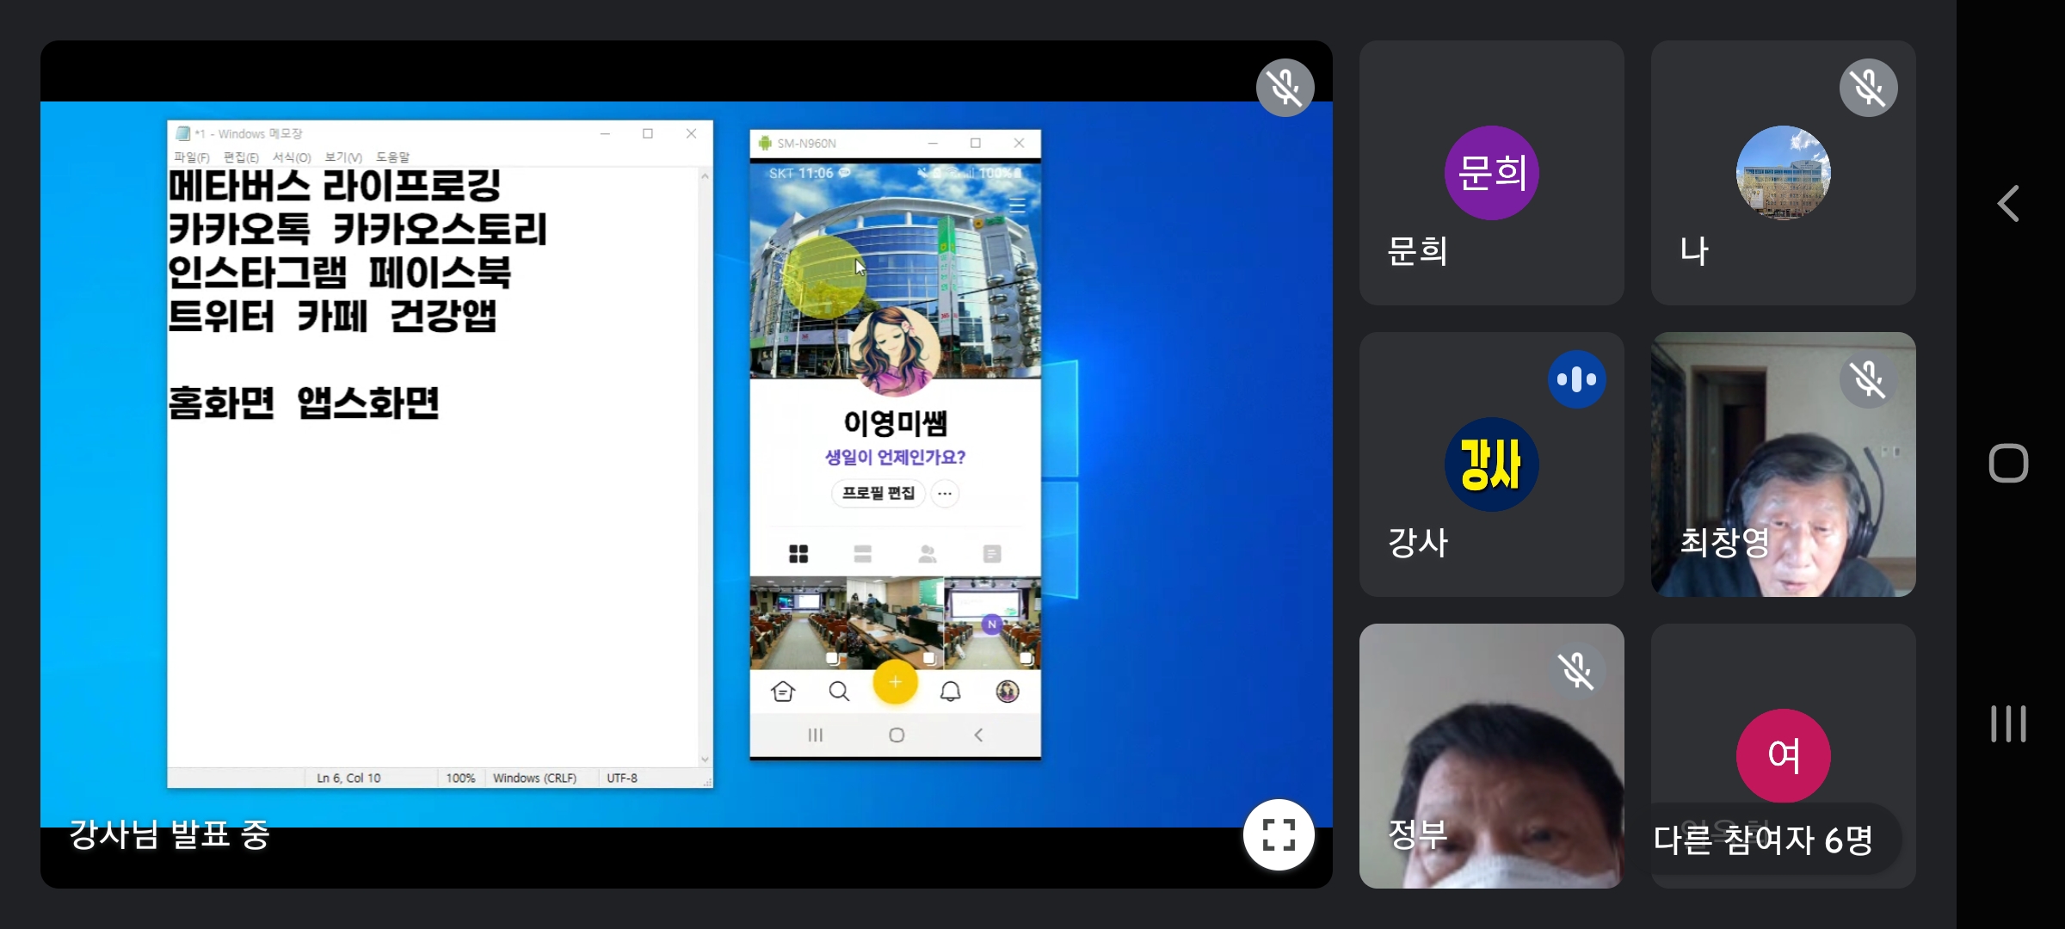Tap the home icon in phone app bar

tap(783, 692)
